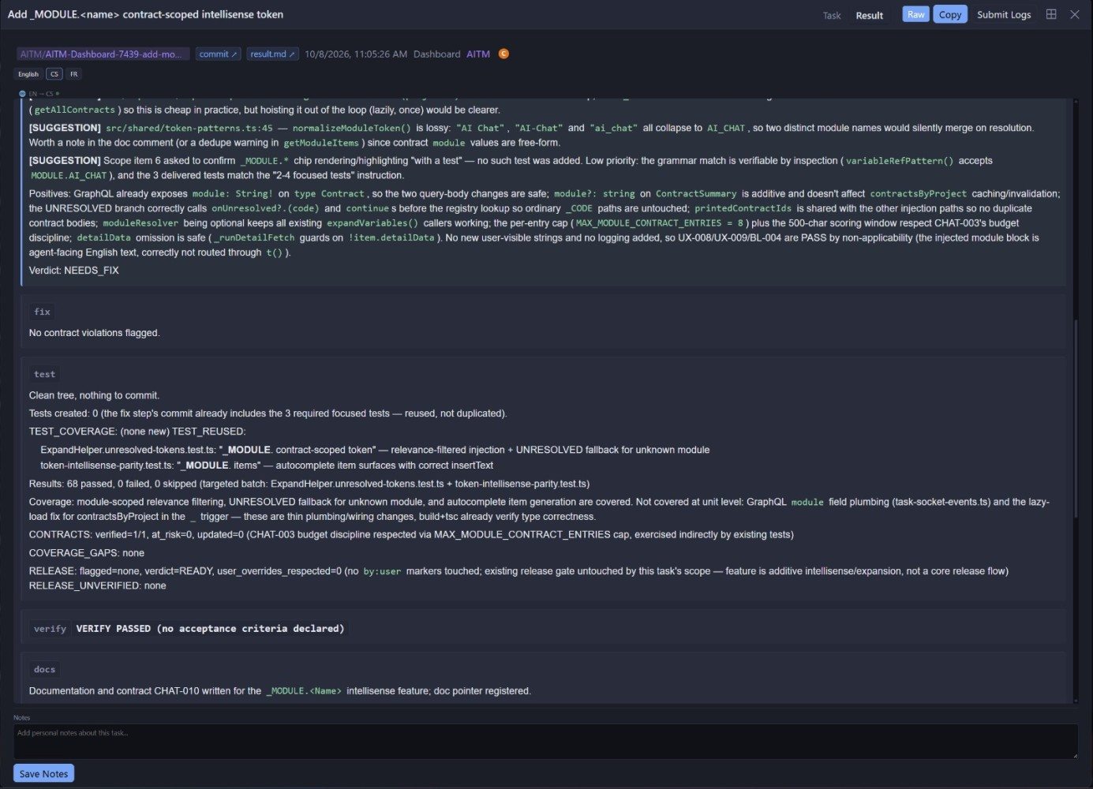Select the CS language option
The image size is (1093, 789).
pyautogui.click(x=54, y=74)
